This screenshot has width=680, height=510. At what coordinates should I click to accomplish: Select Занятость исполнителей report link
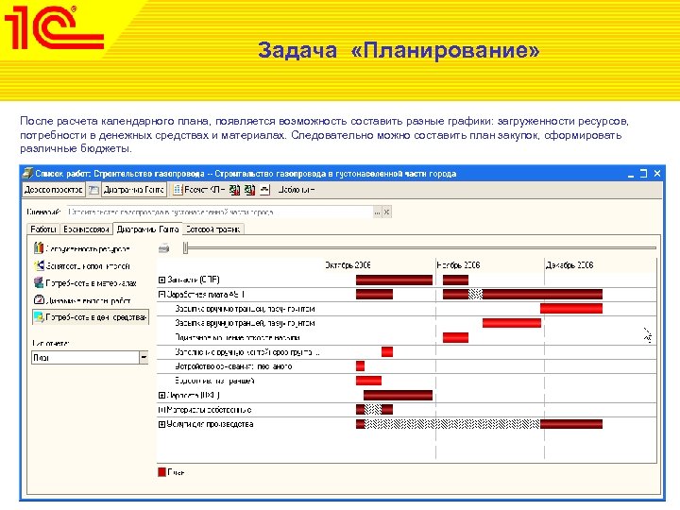[x=88, y=265]
